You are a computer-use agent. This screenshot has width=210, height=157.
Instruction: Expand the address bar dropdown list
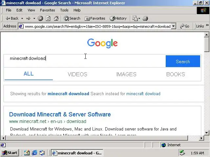pos(174,26)
